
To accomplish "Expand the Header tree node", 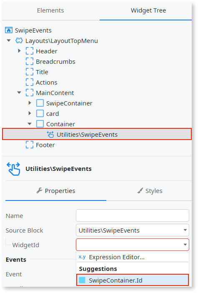I will point(19,51).
